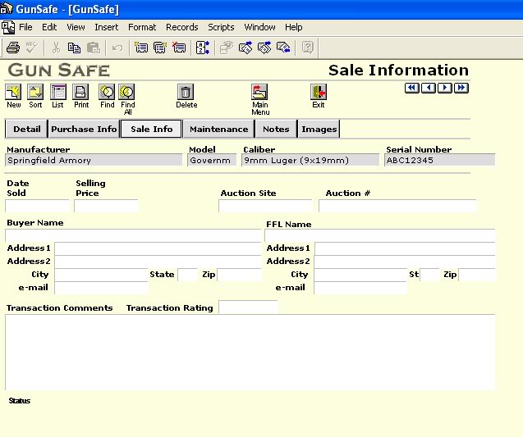This screenshot has height=437, width=523.
Task: Click the buyer City field
Action: coord(102,275)
